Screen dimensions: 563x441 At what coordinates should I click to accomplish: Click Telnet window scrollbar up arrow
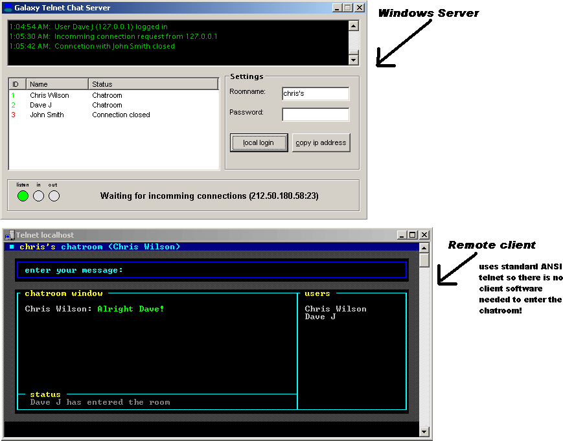pyautogui.click(x=424, y=248)
